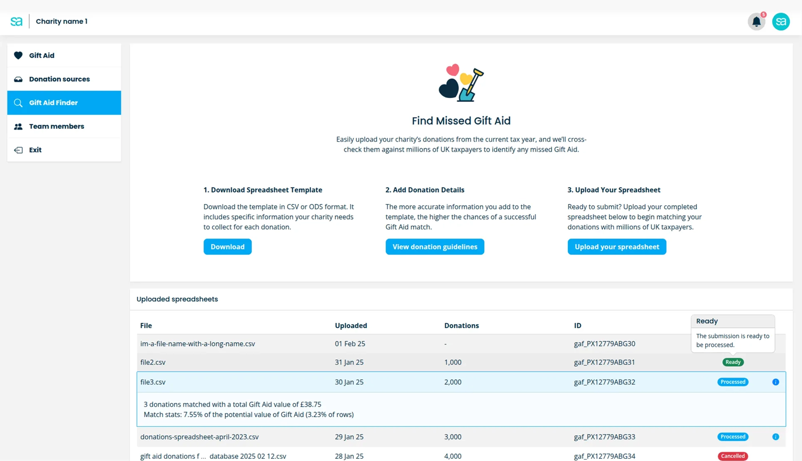Select the heart icon beside Gift Aid
Screen dimensions: 802x461
(18, 55)
